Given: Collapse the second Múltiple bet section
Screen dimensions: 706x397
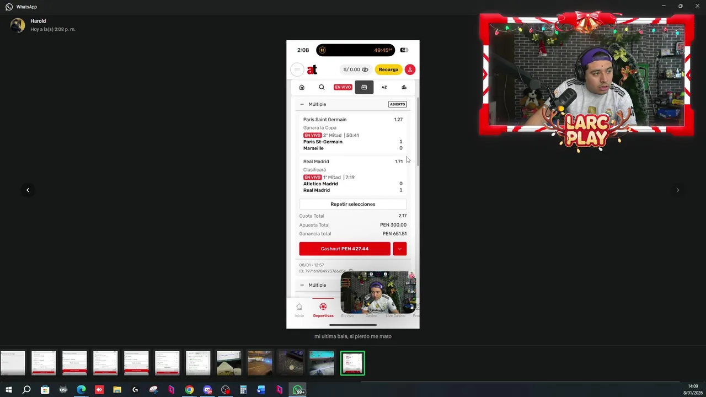Looking at the screenshot, I should (x=302, y=285).
